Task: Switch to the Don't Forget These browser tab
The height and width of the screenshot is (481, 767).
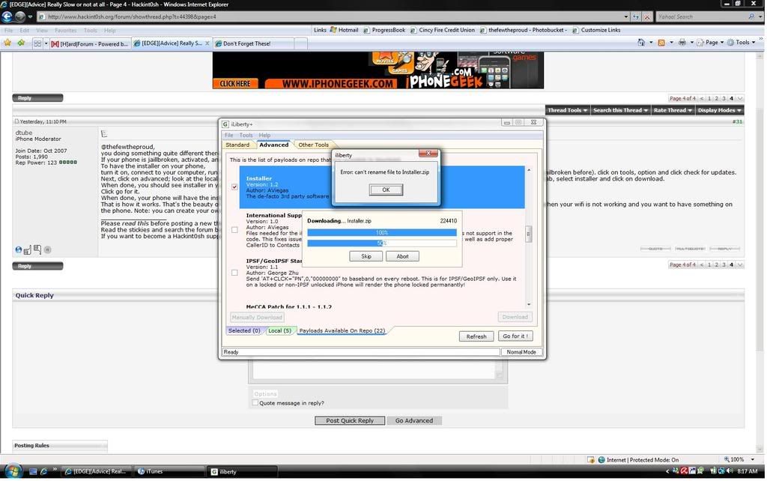Action: (x=253, y=43)
